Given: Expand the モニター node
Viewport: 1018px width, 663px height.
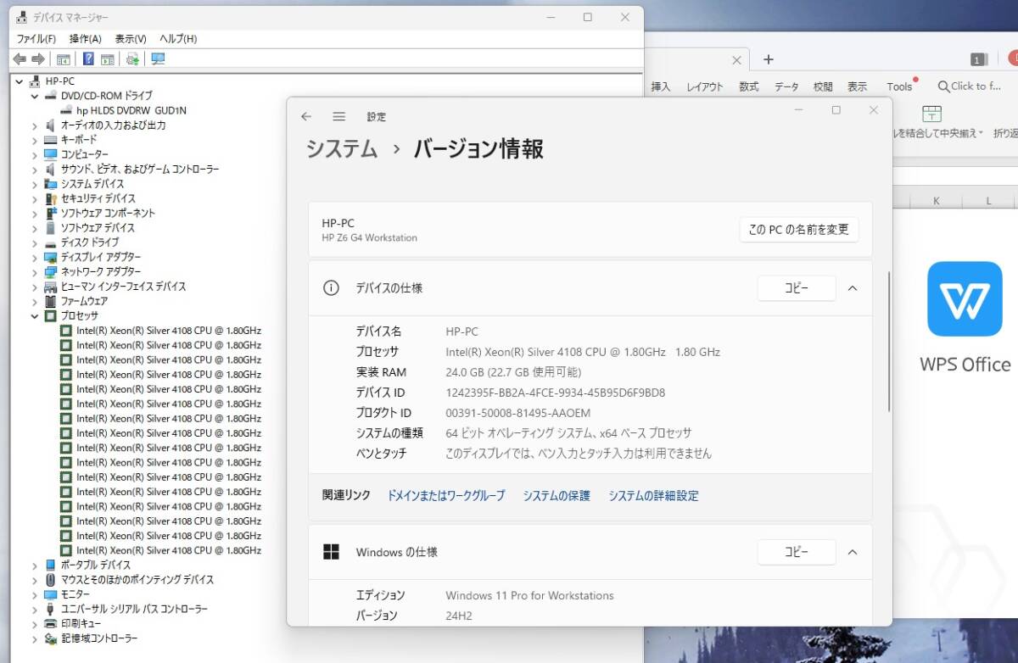Looking at the screenshot, I should click(x=35, y=594).
